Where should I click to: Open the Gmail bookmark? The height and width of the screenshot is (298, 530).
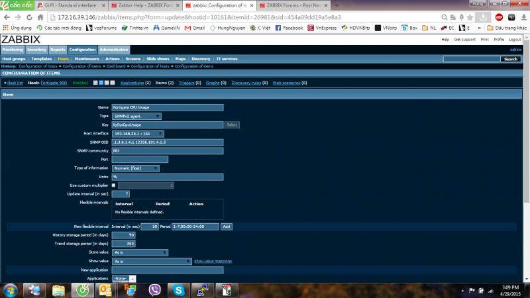click(x=195, y=28)
